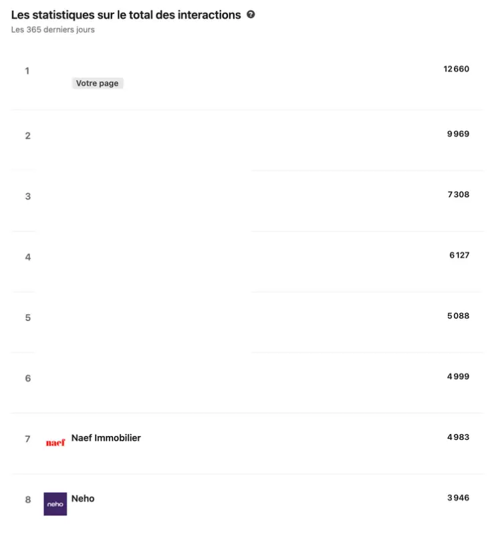Click the total des interactions heading
The height and width of the screenshot is (555, 500).
(x=126, y=15)
